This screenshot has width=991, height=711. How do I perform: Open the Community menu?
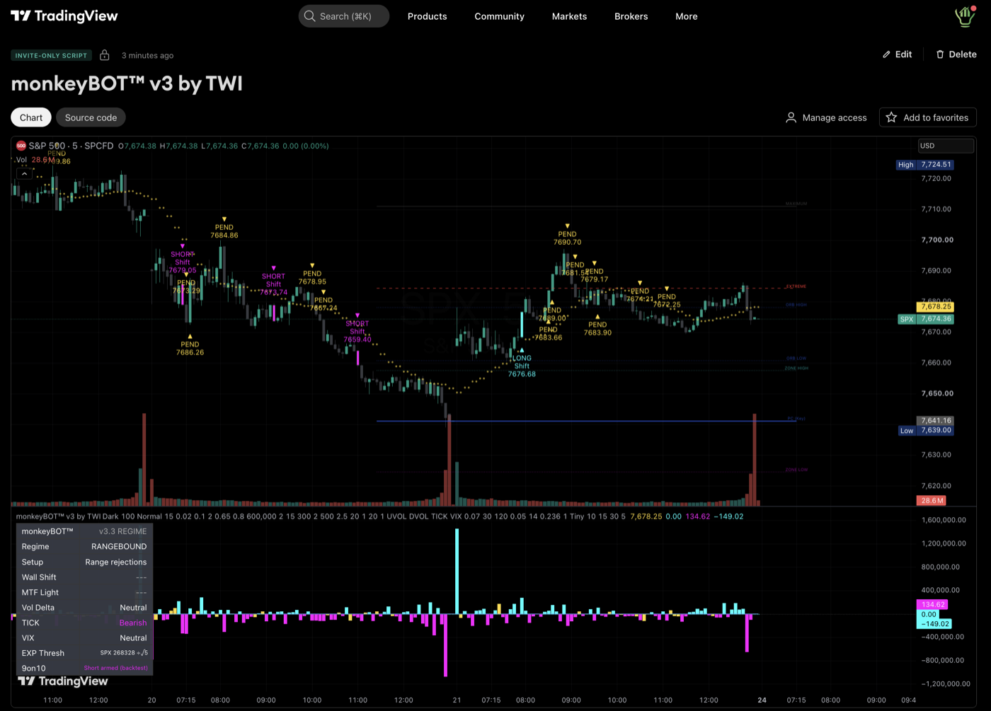[x=499, y=16]
